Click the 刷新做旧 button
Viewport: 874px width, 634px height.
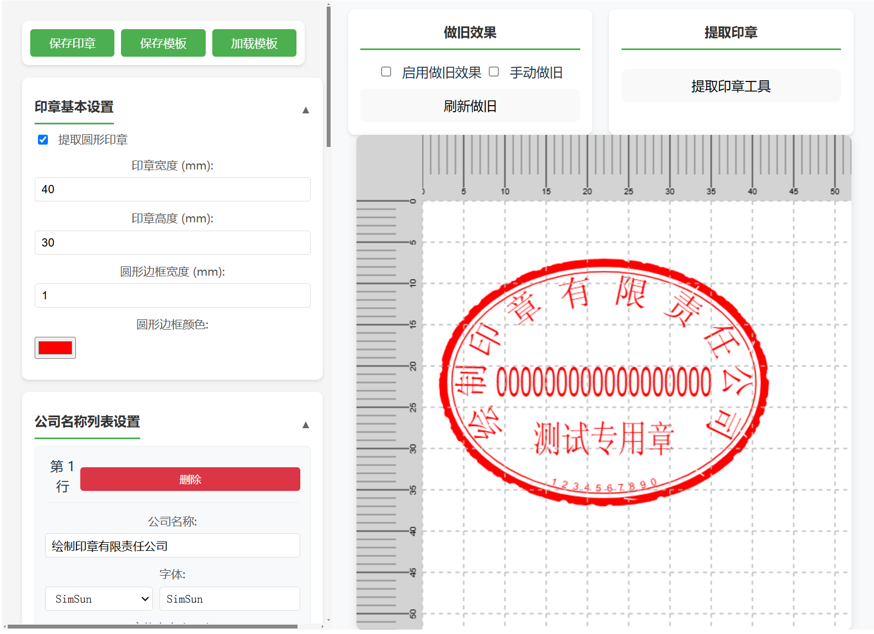click(x=470, y=106)
